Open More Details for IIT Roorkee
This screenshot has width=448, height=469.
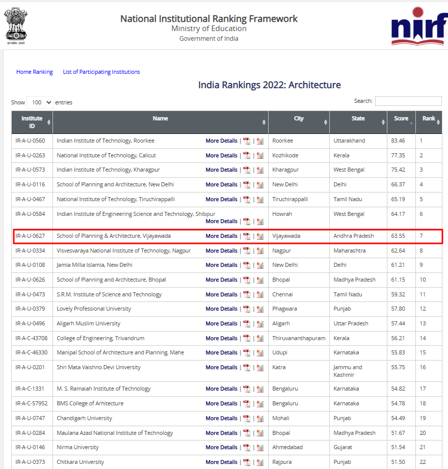[221, 141]
